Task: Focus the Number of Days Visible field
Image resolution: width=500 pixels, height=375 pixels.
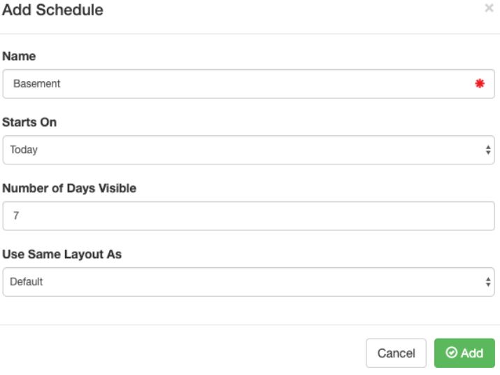Action: pyautogui.click(x=248, y=216)
